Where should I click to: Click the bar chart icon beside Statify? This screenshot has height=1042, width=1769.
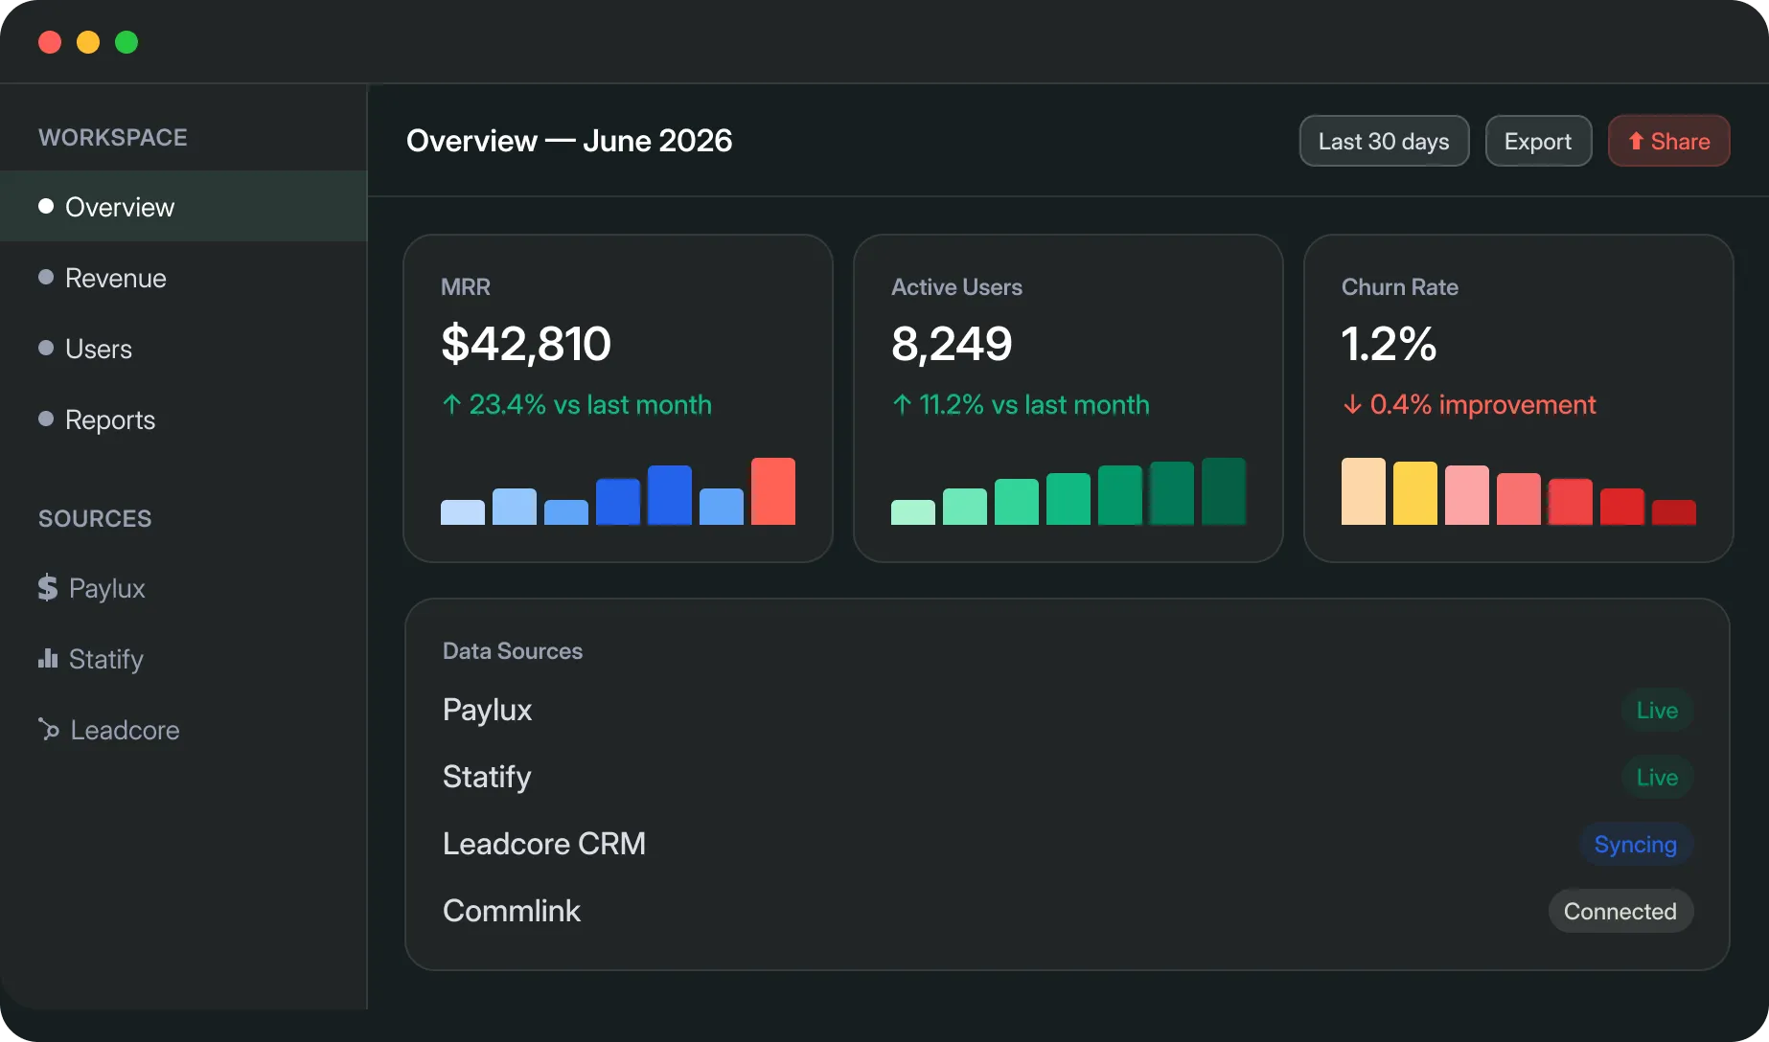pos(48,658)
